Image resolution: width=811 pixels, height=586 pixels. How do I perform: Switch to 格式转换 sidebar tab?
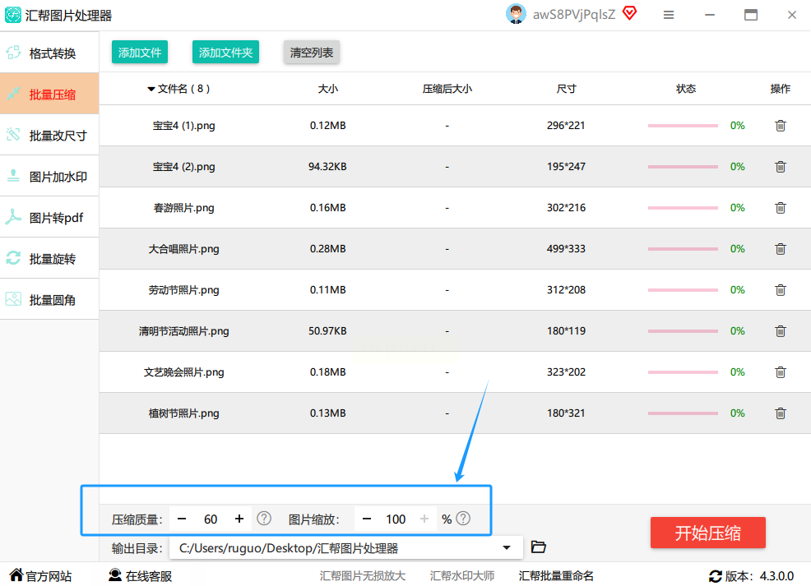click(x=49, y=53)
